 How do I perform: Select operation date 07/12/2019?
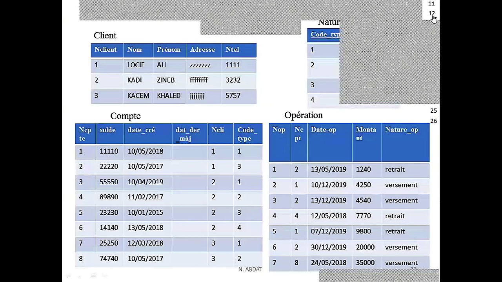tap(329, 231)
